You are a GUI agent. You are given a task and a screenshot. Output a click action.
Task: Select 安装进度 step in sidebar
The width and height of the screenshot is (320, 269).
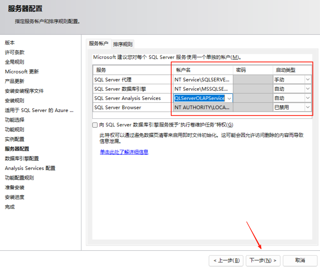click(x=15, y=197)
